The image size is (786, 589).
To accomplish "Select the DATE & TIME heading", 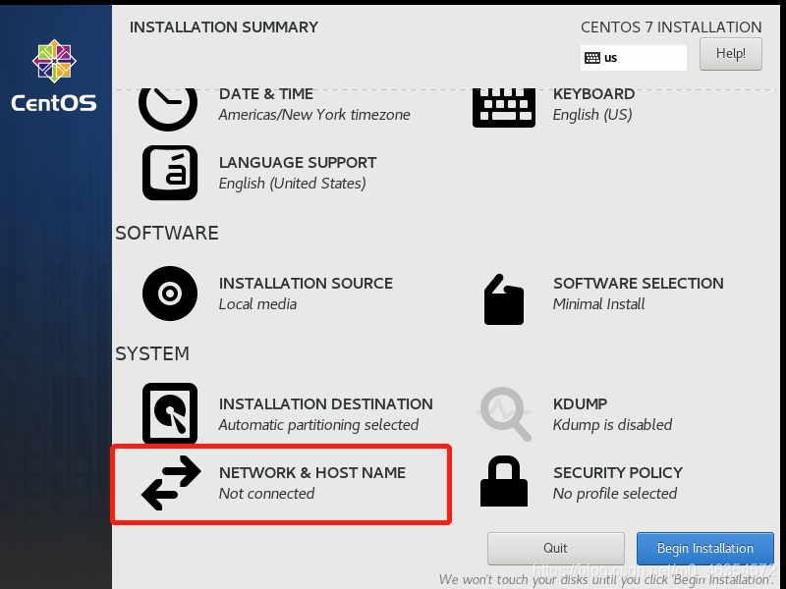I will [266, 94].
